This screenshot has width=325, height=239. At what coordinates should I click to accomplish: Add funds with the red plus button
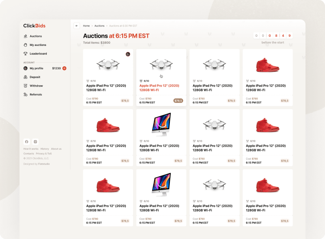(65, 68)
